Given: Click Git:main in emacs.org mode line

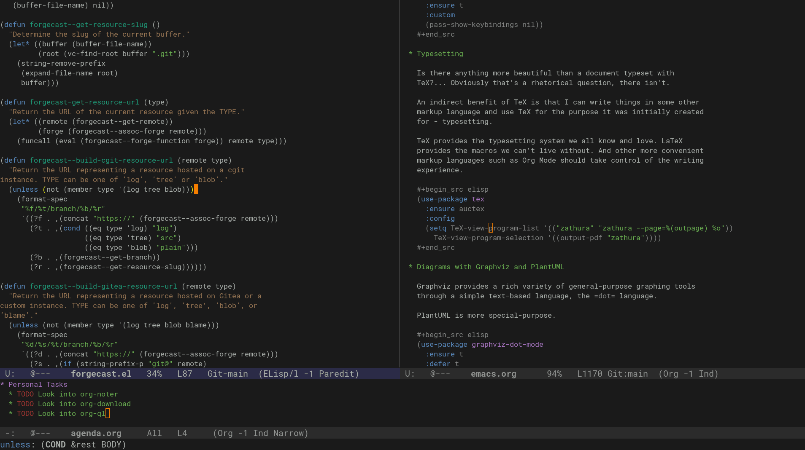Looking at the screenshot, I should pyautogui.click(x=628, y=374).
